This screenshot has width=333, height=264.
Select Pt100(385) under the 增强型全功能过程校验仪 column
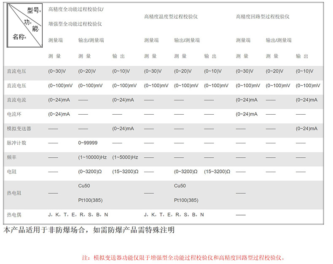(90, 200)
